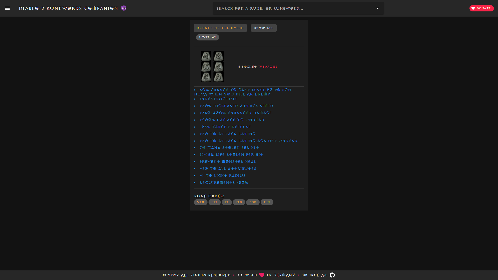Click the 12-15% Life Stolen Per Hit line

click(x=231, y=155)
